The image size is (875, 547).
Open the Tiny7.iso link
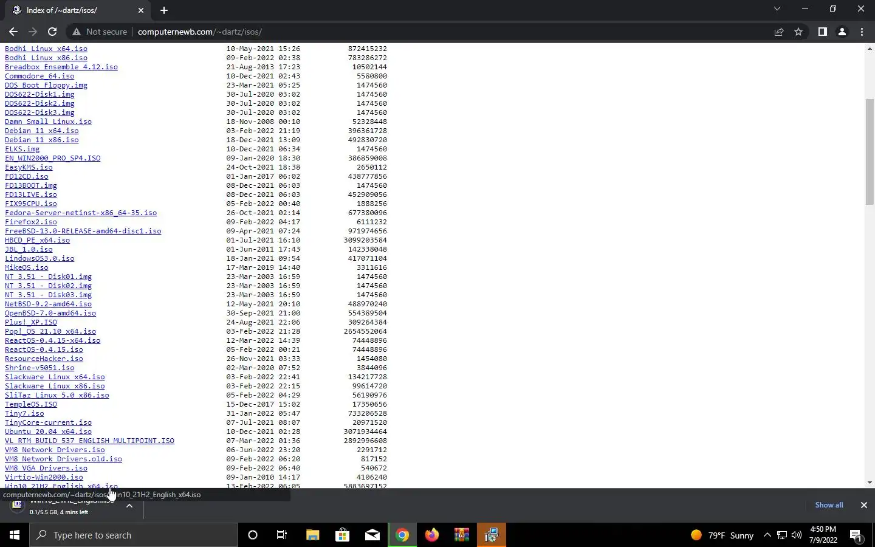(24, 413)
